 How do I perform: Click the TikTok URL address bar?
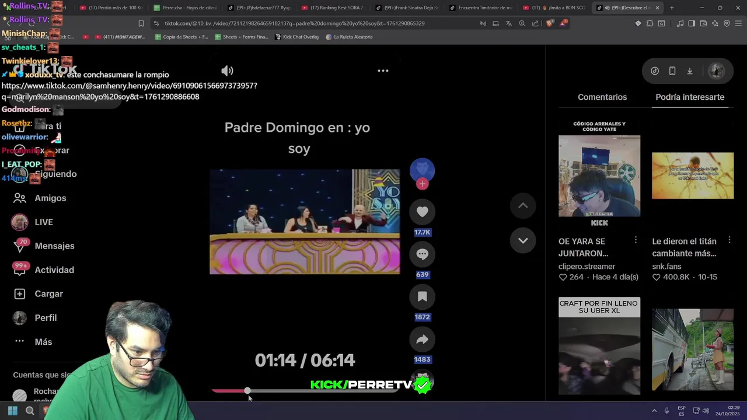(294, 23)
